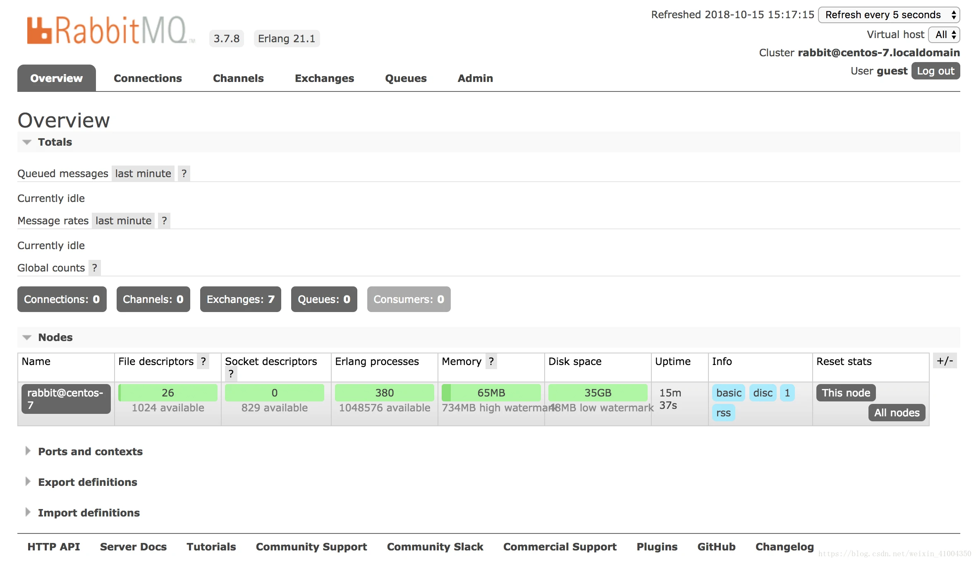Open help icon beside Queued messages
Screen dimensions: 976x562
coord(184,173)
